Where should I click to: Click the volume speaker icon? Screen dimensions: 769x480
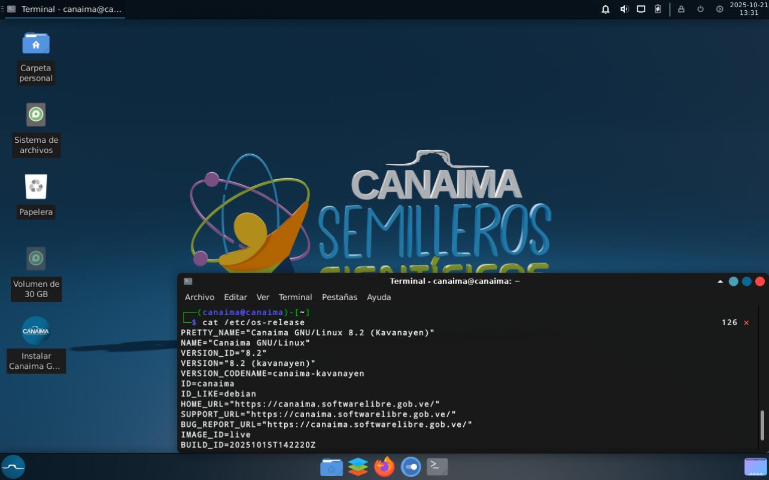[x=624, y=9]
